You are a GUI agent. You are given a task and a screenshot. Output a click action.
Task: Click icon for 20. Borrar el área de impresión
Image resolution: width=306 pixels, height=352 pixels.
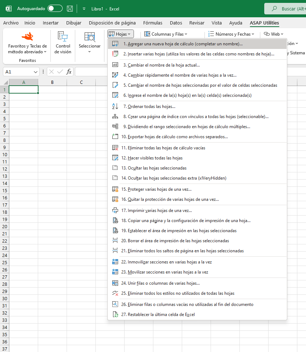point(115,241)
